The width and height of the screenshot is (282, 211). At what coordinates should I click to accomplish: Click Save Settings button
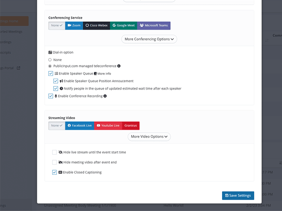coord(238,196)
